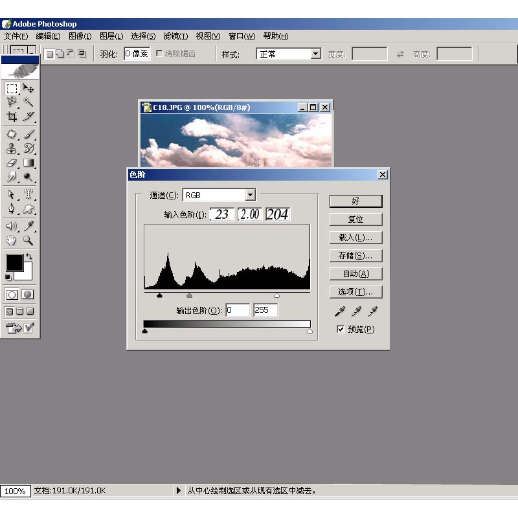
Task: Click the 载入 load button
Action: tap(355, 238)
